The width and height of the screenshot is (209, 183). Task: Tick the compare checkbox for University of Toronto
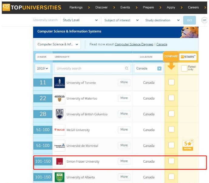click(171, 82)
